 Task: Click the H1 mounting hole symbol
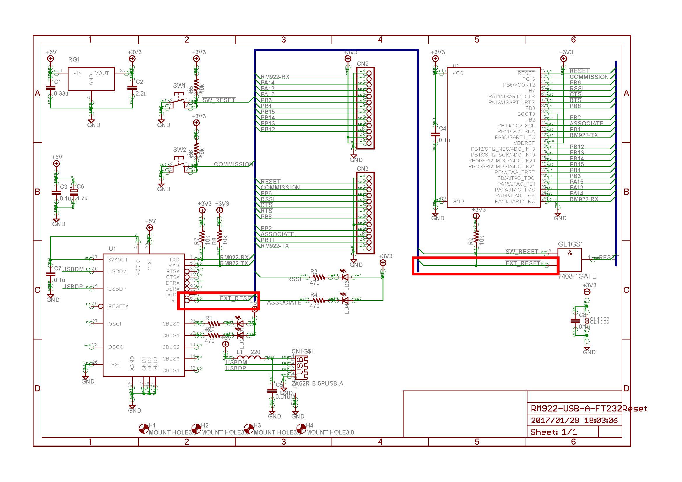(144, 429)
